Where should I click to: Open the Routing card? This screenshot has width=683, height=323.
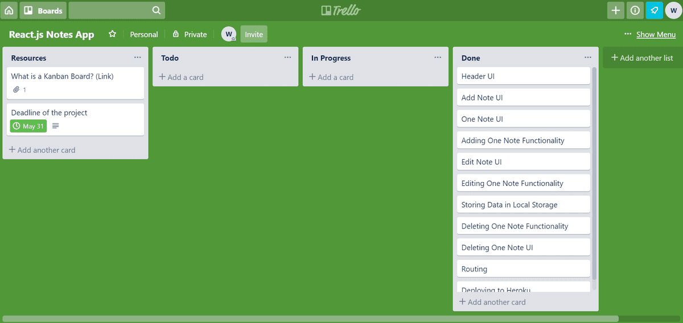(x=524, y=269)
